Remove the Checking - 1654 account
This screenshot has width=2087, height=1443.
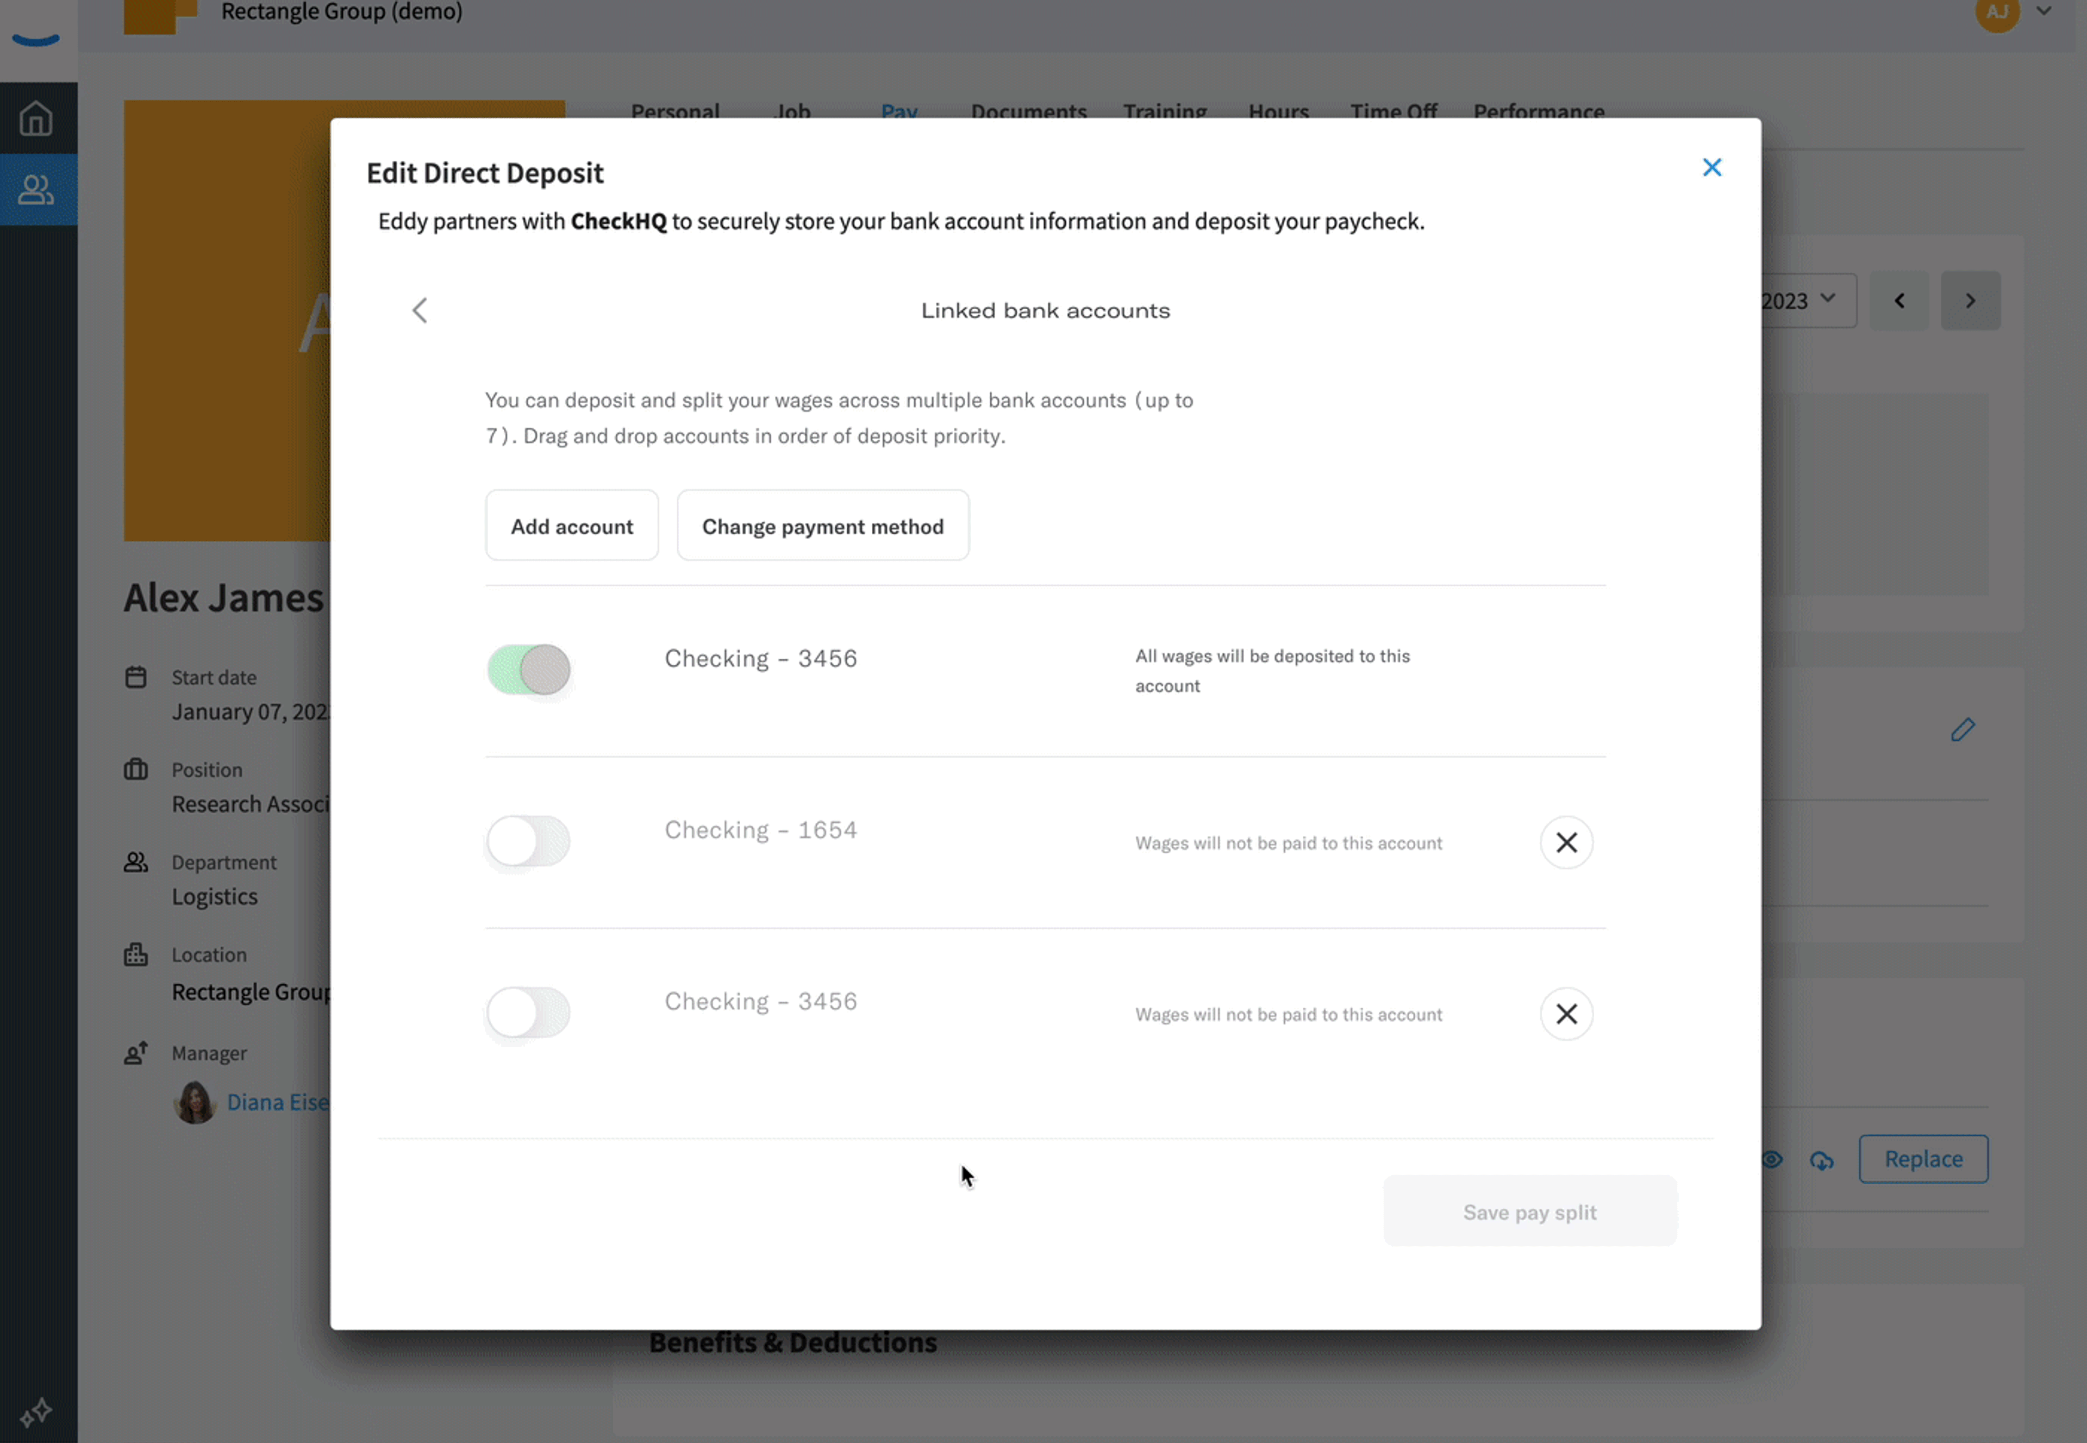pyautogui.click(x=1565, y=842)
